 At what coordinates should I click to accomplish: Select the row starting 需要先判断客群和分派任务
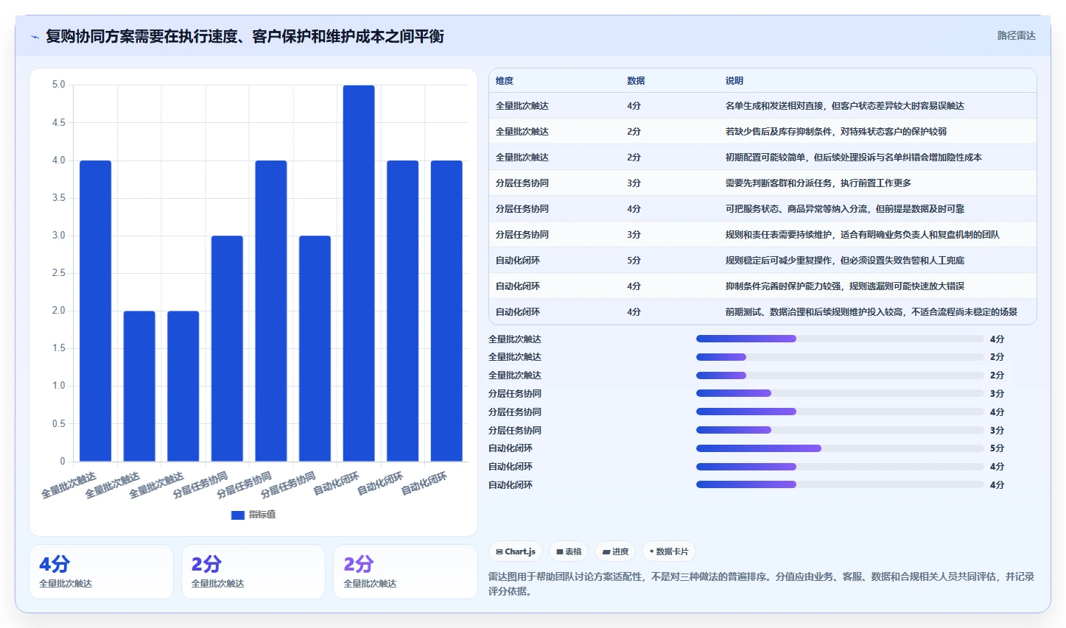tap(762, 183)
